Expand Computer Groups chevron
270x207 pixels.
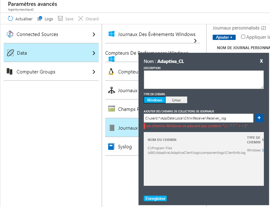94,72
